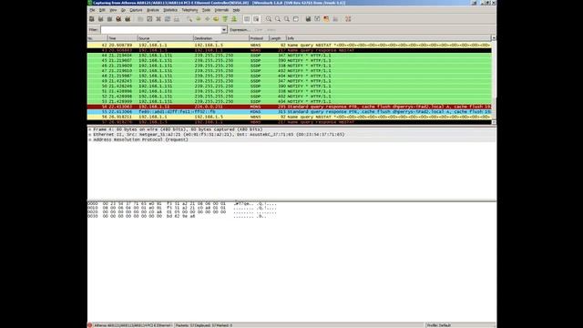Open the Go menu

(123, 10)
